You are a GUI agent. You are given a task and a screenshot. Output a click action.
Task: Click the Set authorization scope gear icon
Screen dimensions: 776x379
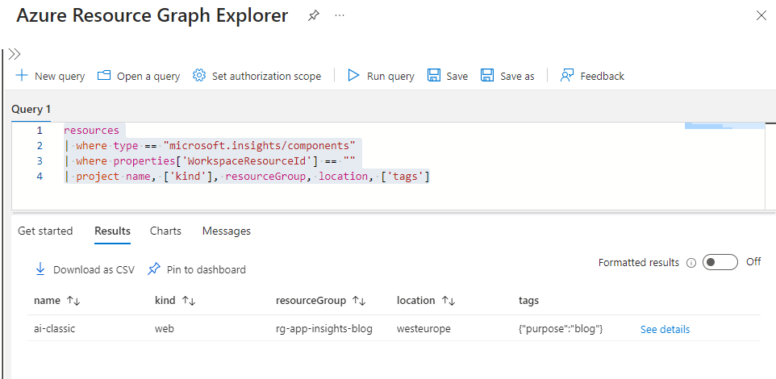click(199, 76)
